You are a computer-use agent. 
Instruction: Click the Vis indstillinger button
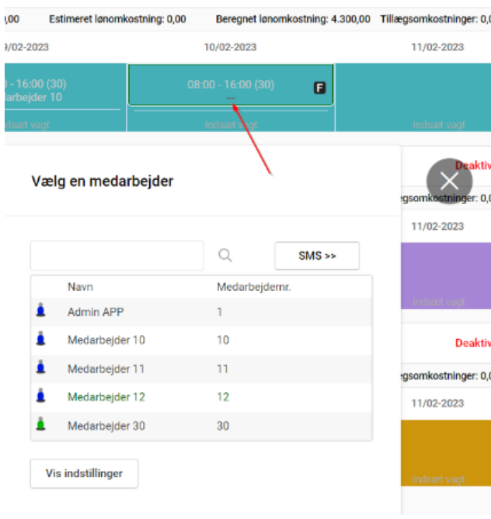point(84,473)
